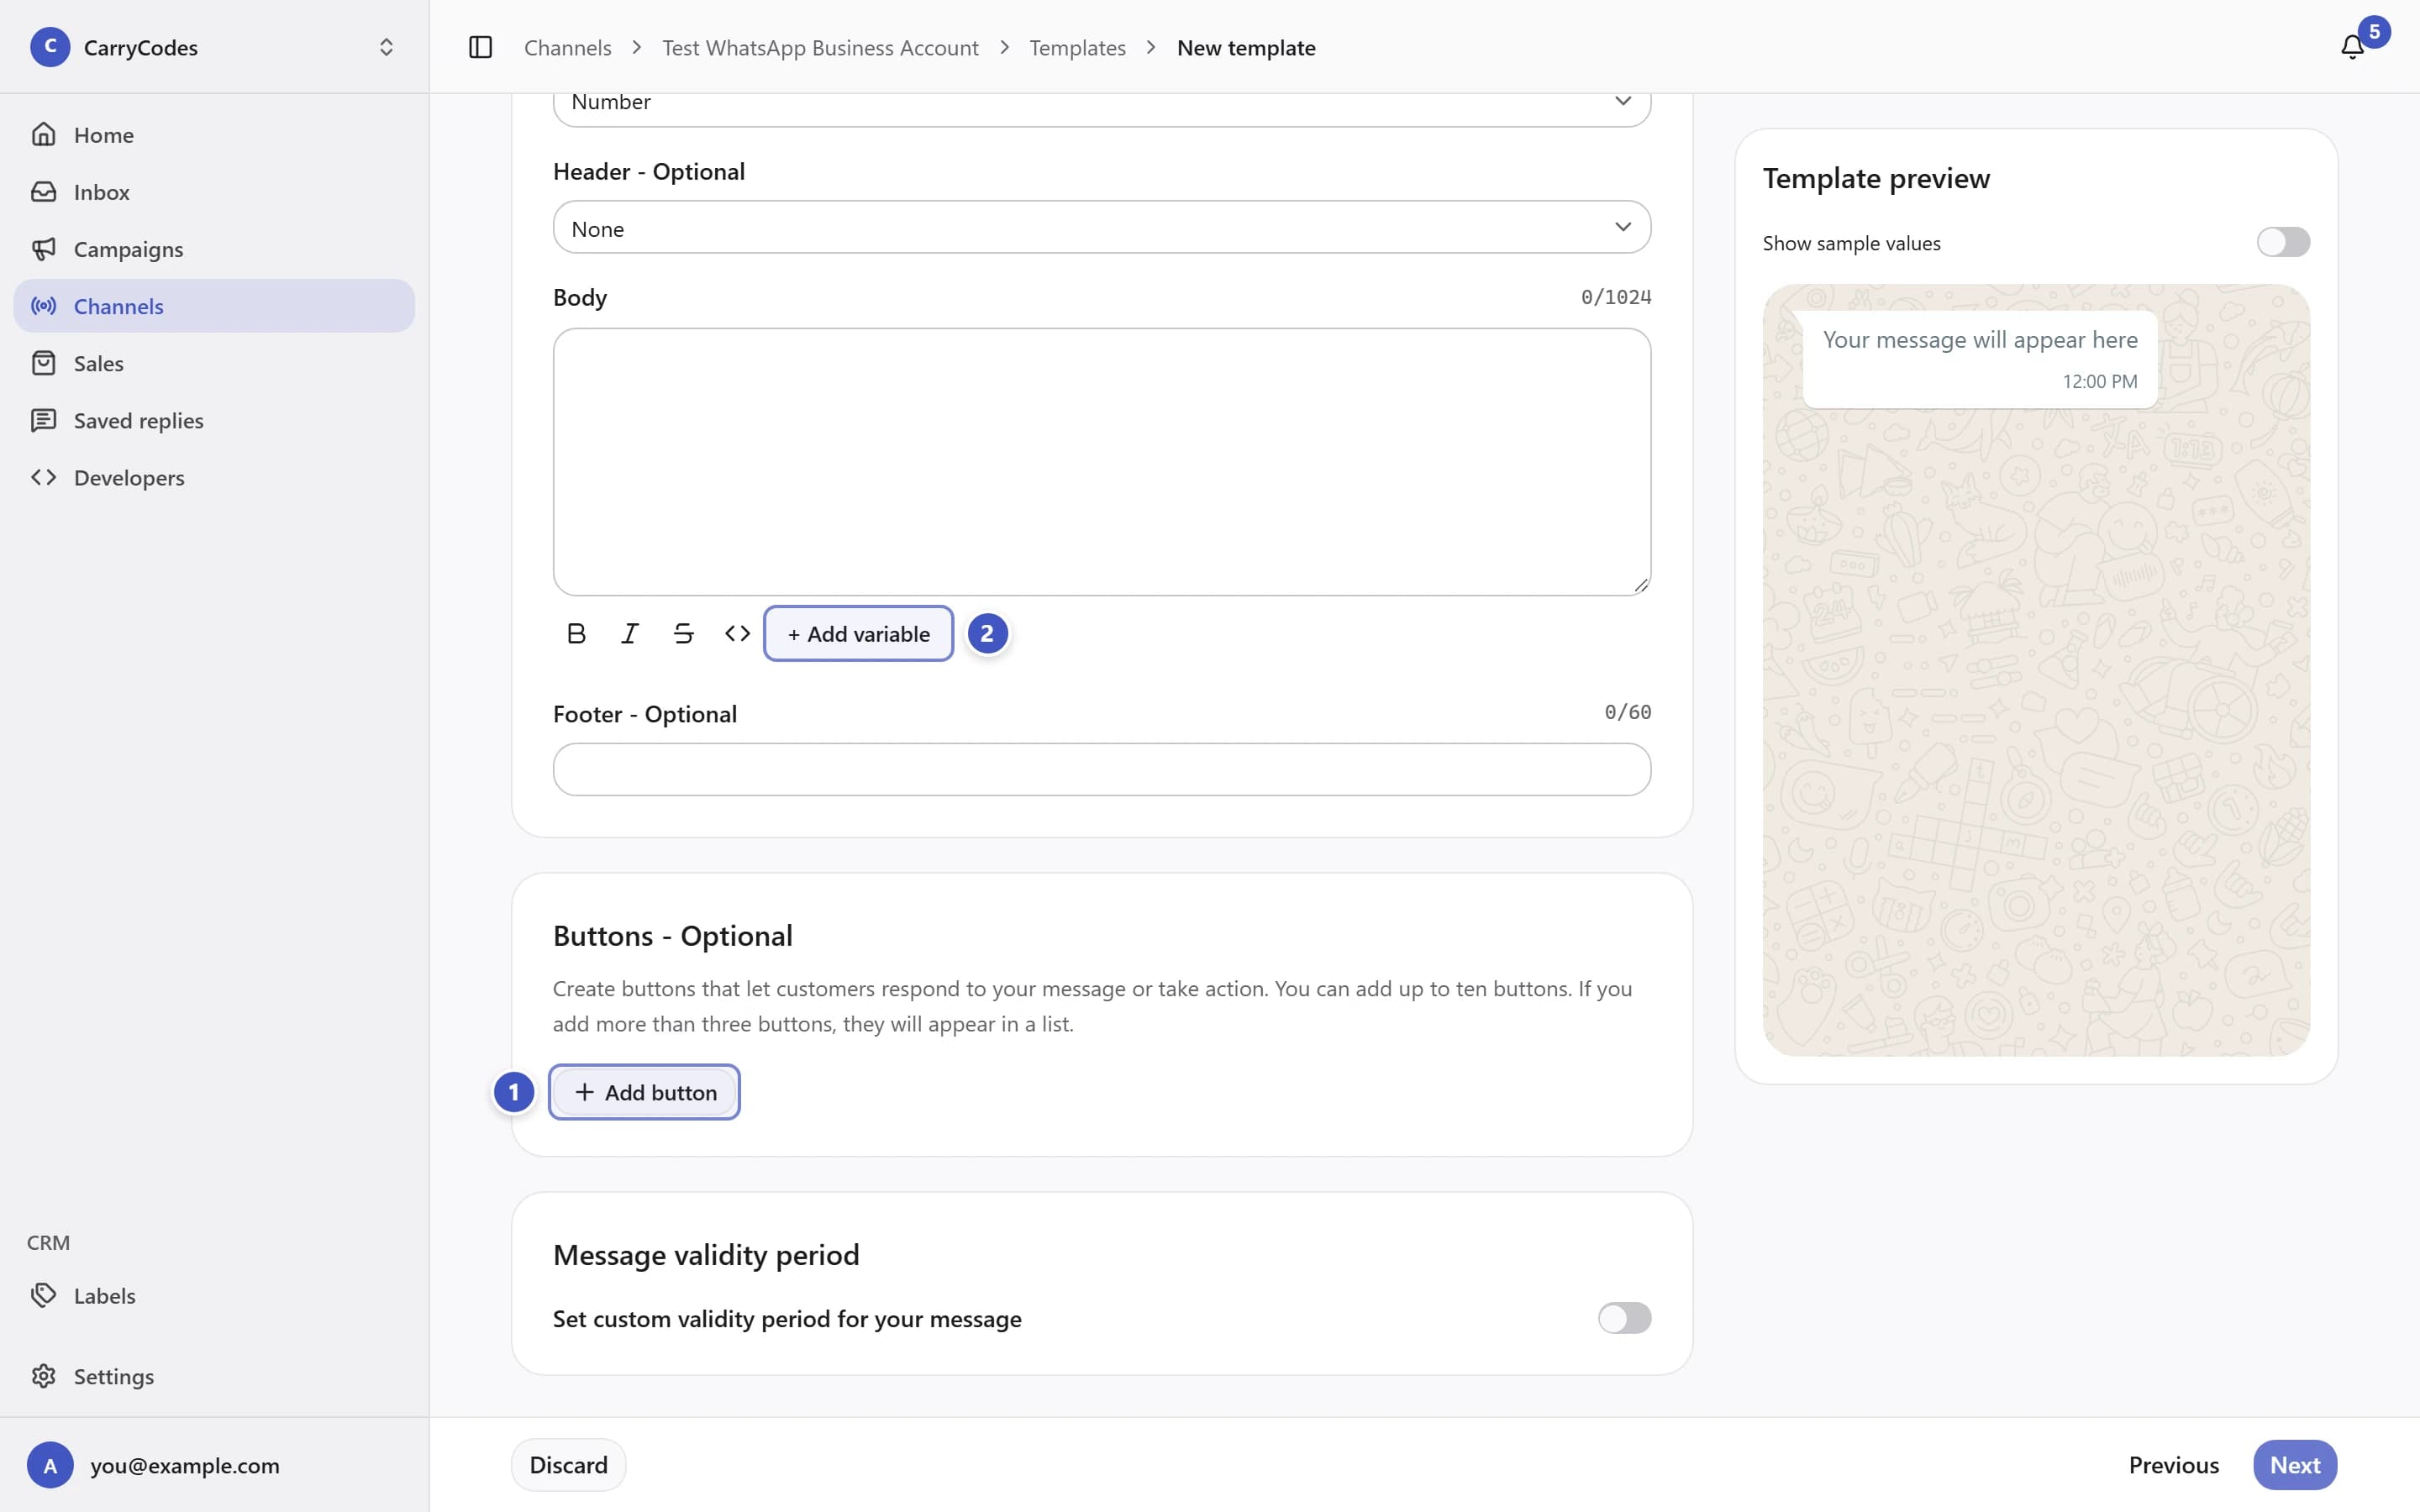Viewport: 2420px width, 1512px height.
Task: Apply italic formatting to body
Action: coord(630,633)
